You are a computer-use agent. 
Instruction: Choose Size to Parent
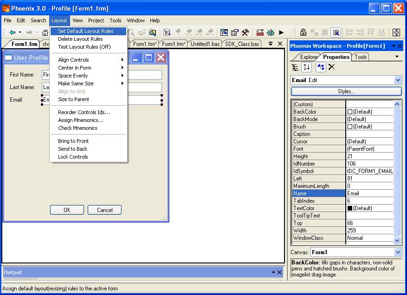[x=88, y=99]
